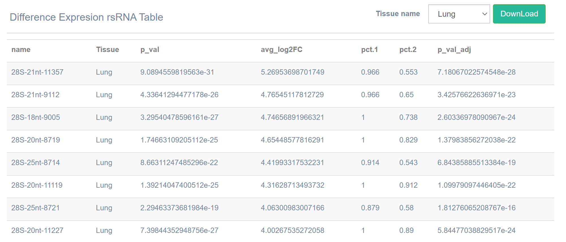The image size is (566, 242).
Task: Click pct.2 value 0.829
Action: [x=408, y=140]
